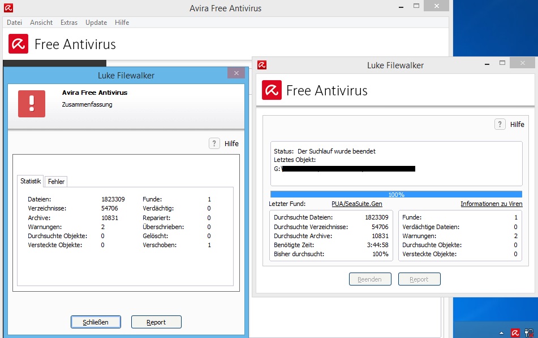Screen dimensions: 538x338
Task: Click the Überschrieben label in summary
Action: click(163, 227)
